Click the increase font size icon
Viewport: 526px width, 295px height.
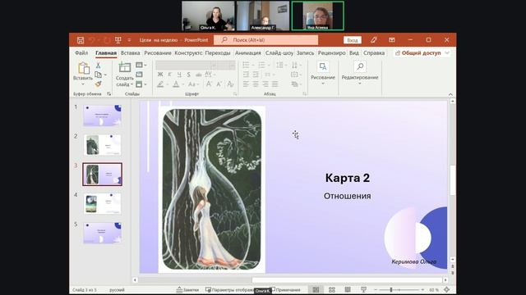coord(209,84)
